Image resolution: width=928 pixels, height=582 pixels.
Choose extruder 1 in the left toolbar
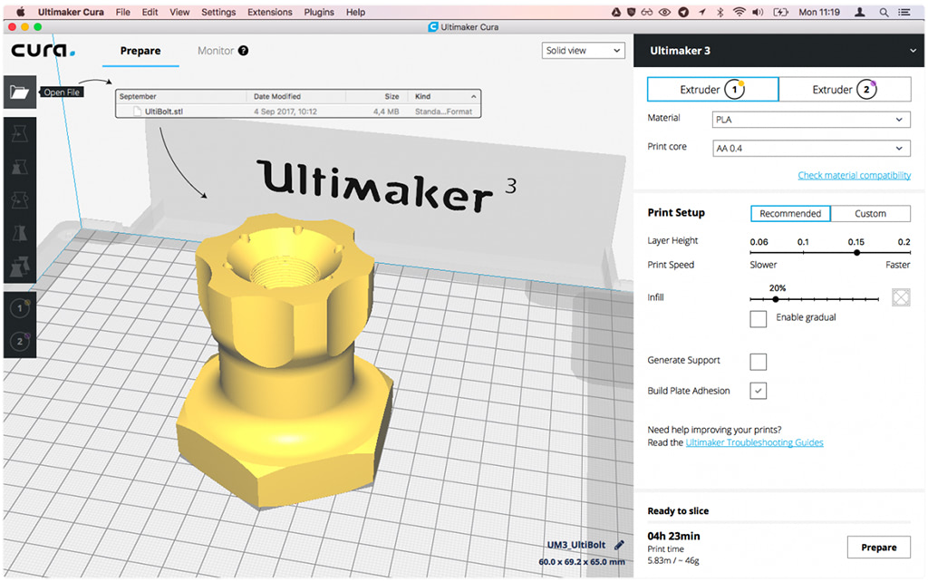pos(20,308)
